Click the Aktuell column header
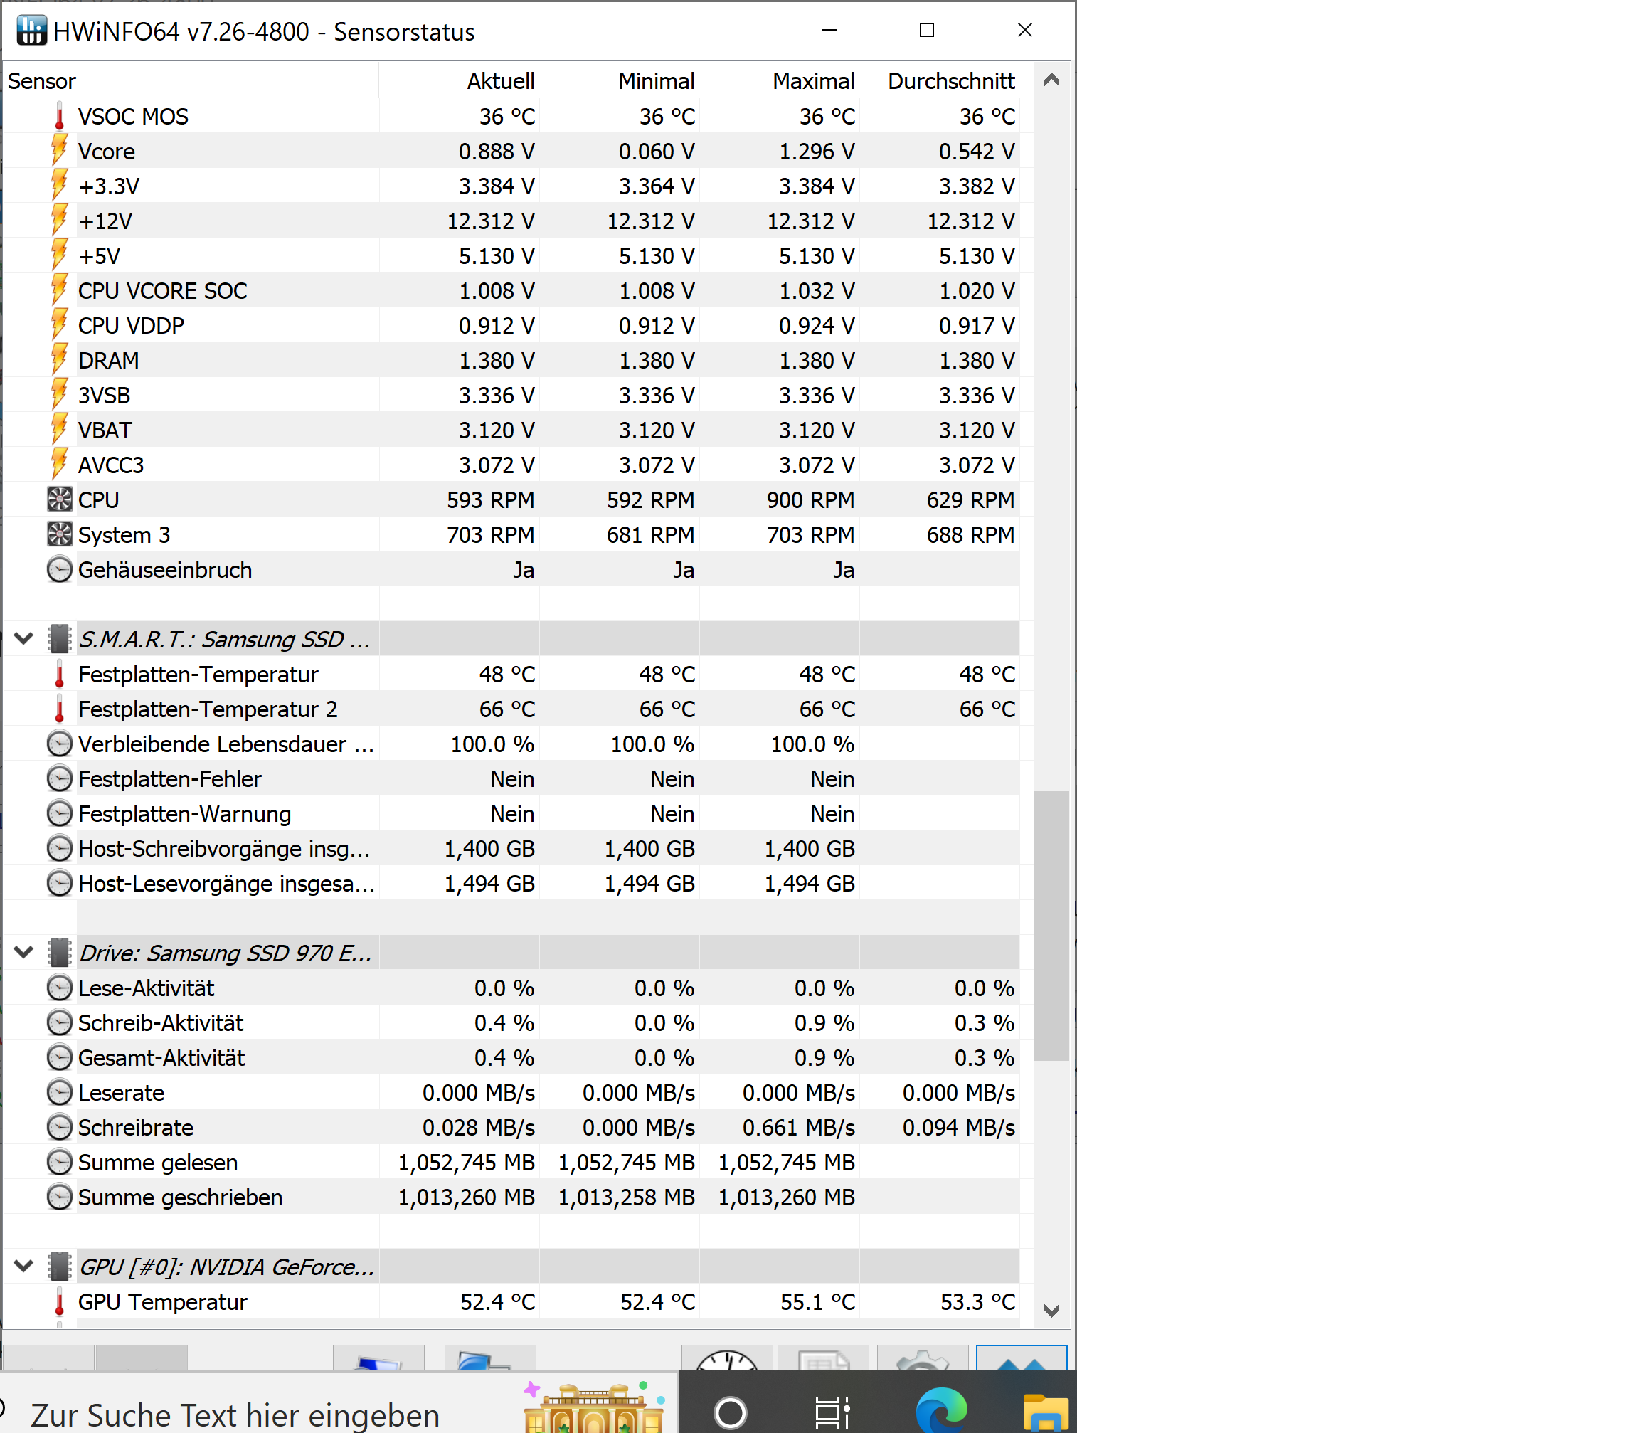The image size is (1639, 1433). pyautogui.click(x=501, y=81)
